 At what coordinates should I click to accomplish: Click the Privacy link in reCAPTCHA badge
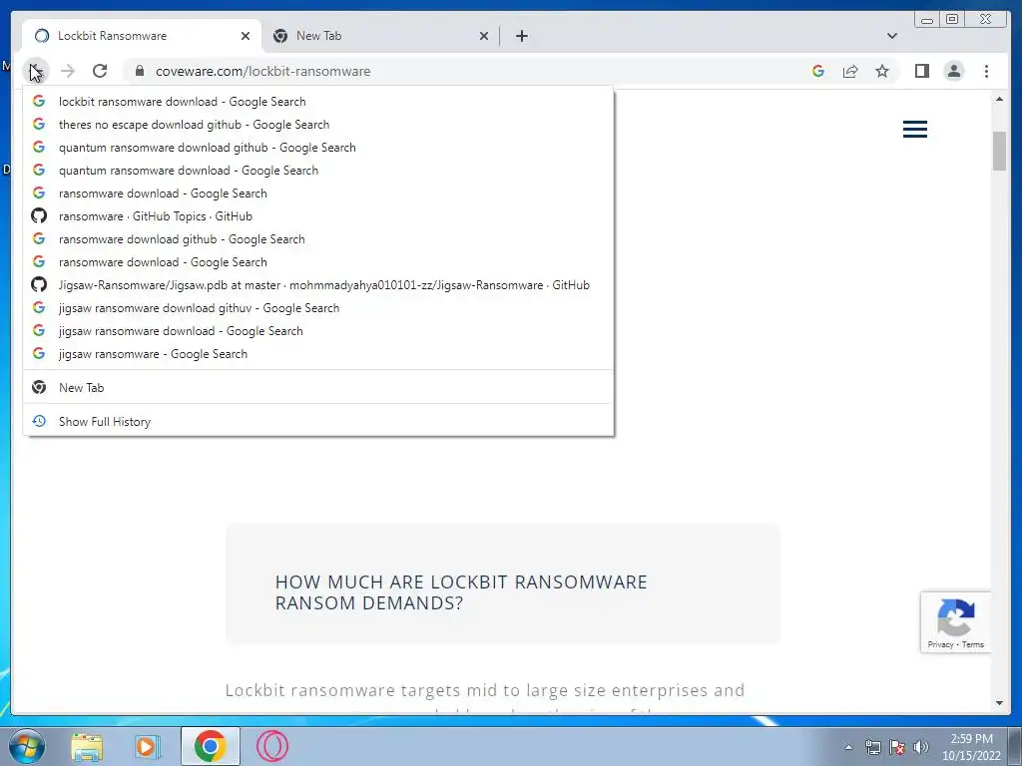coord(940,644)
